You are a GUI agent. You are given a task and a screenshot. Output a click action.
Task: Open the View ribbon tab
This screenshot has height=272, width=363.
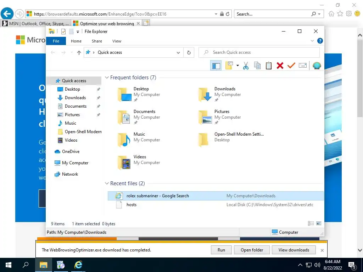click(x=117, y=41)
